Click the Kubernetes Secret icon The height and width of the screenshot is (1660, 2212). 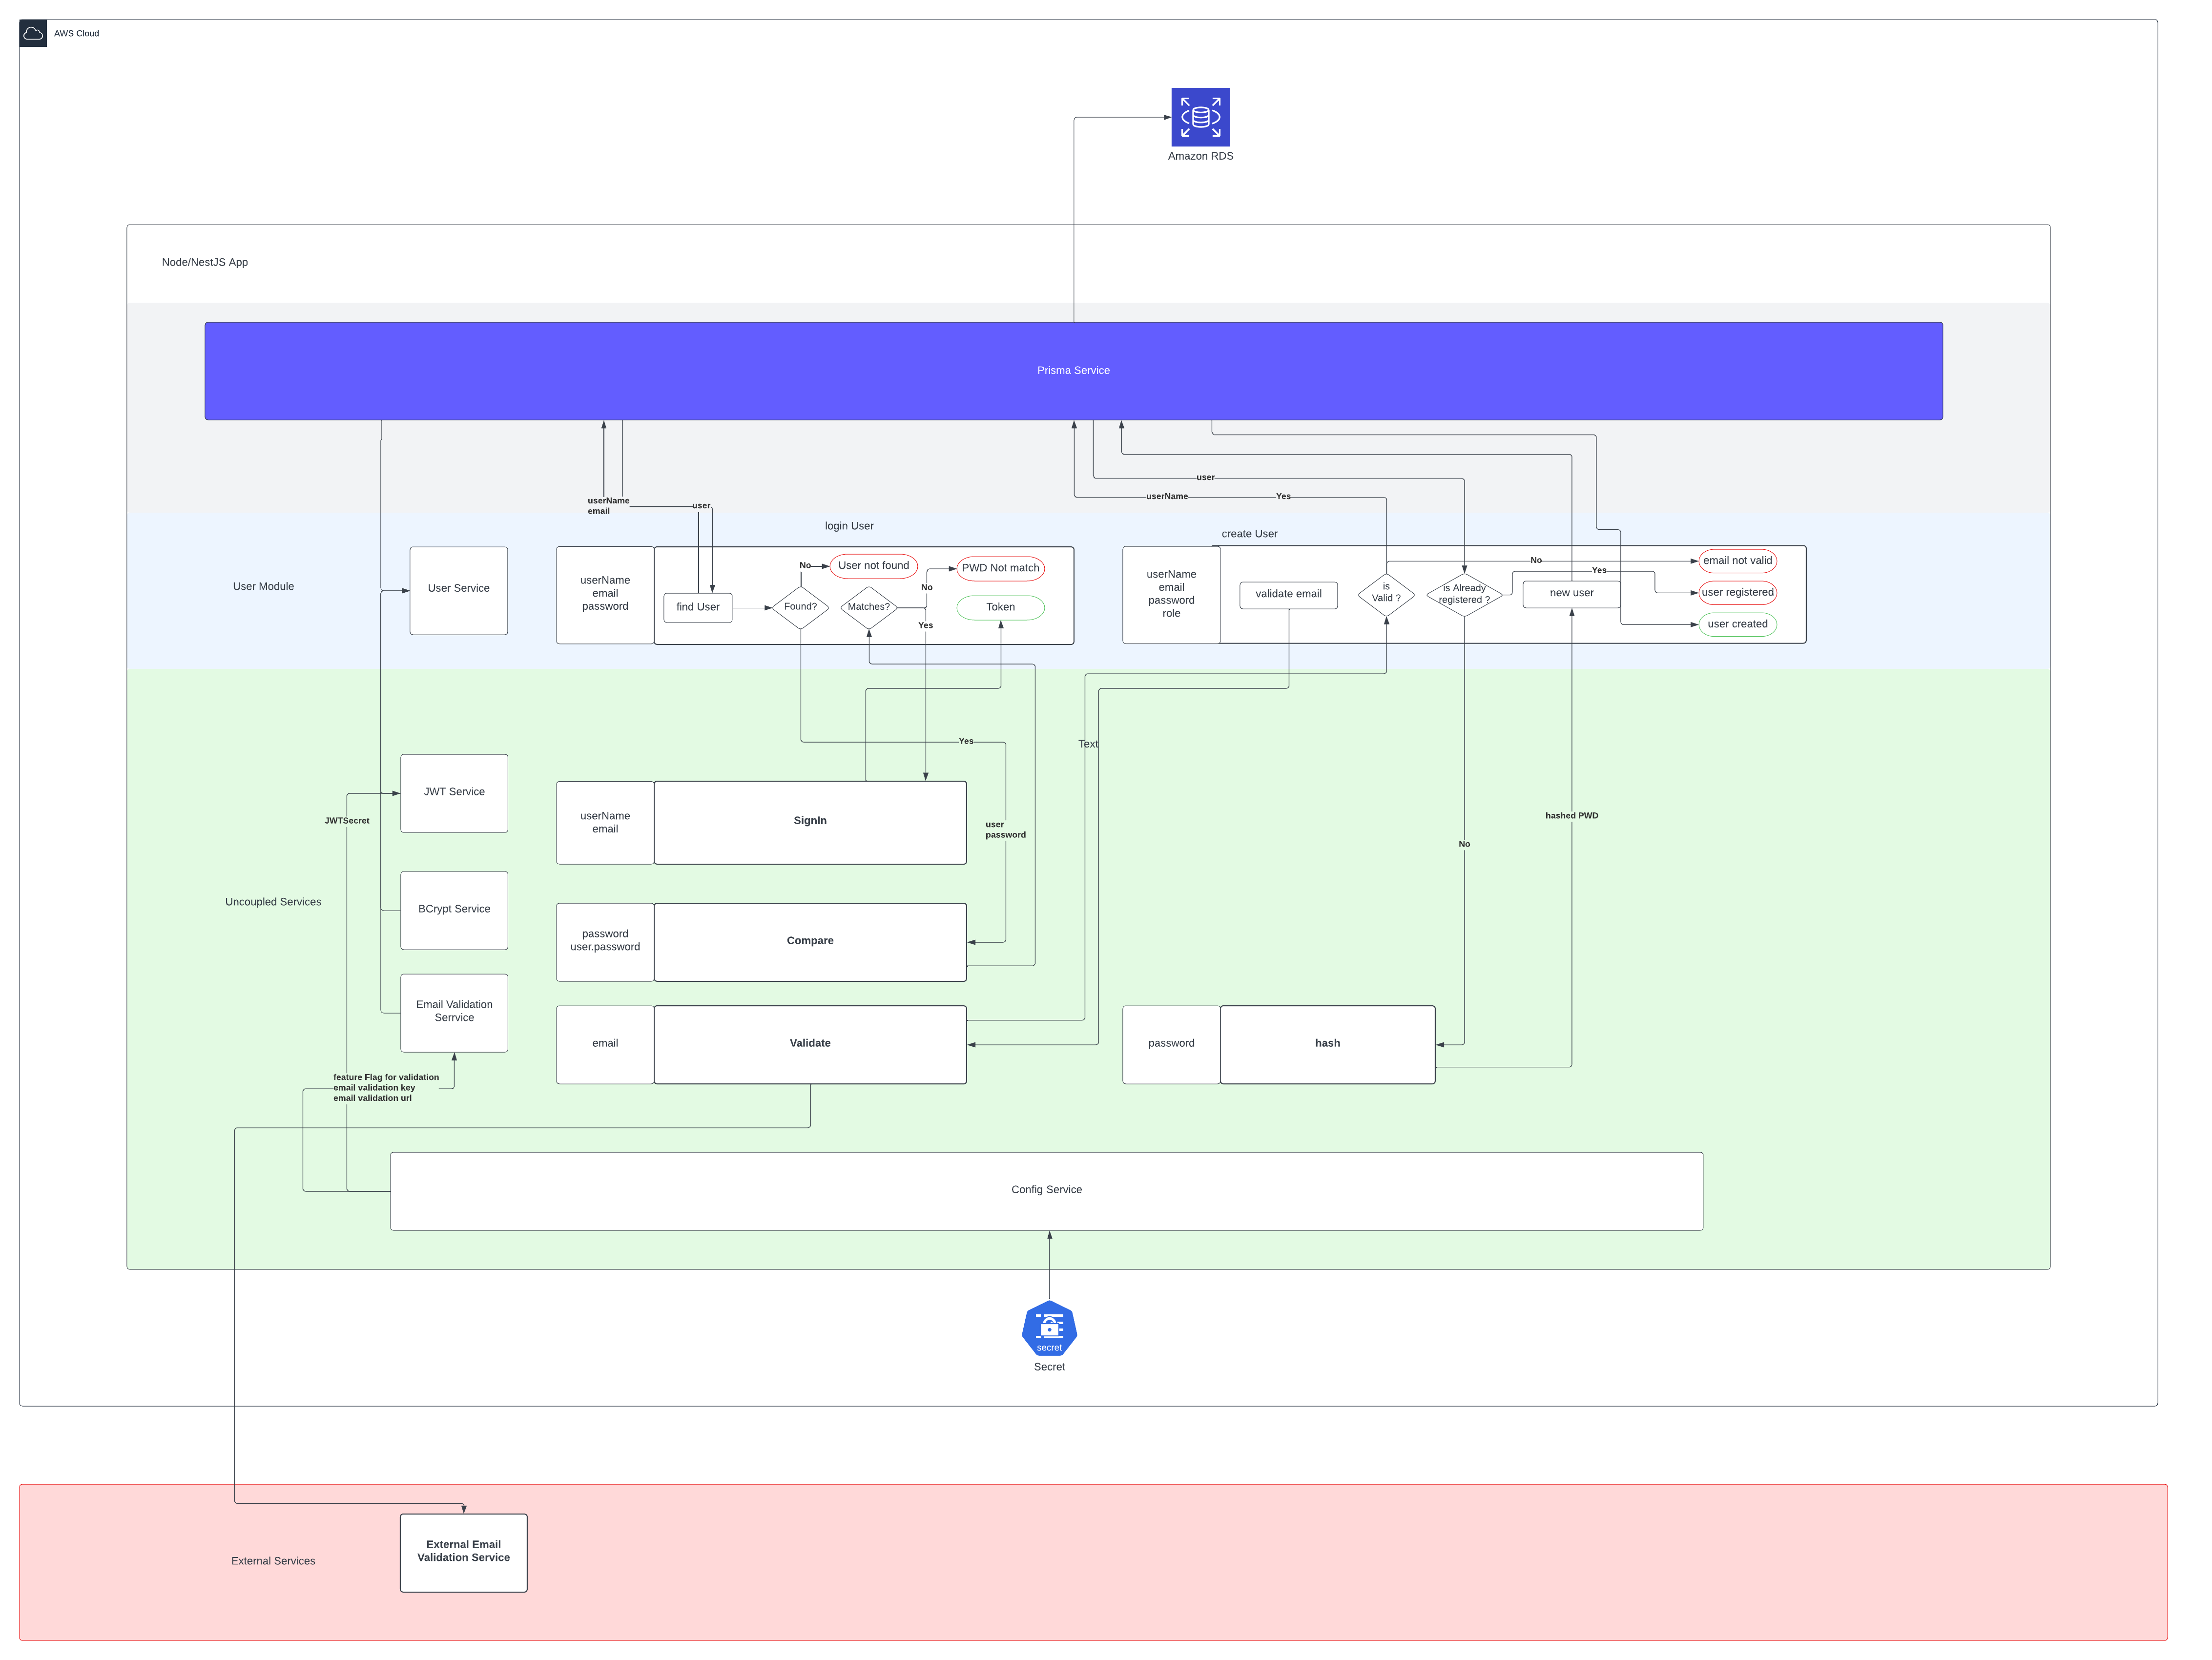pyautogui.click(x=1049, y=1329)
